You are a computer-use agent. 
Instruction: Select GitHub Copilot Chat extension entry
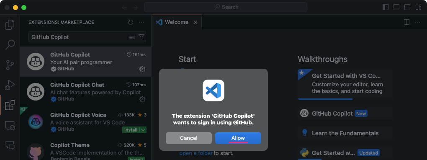86,92
